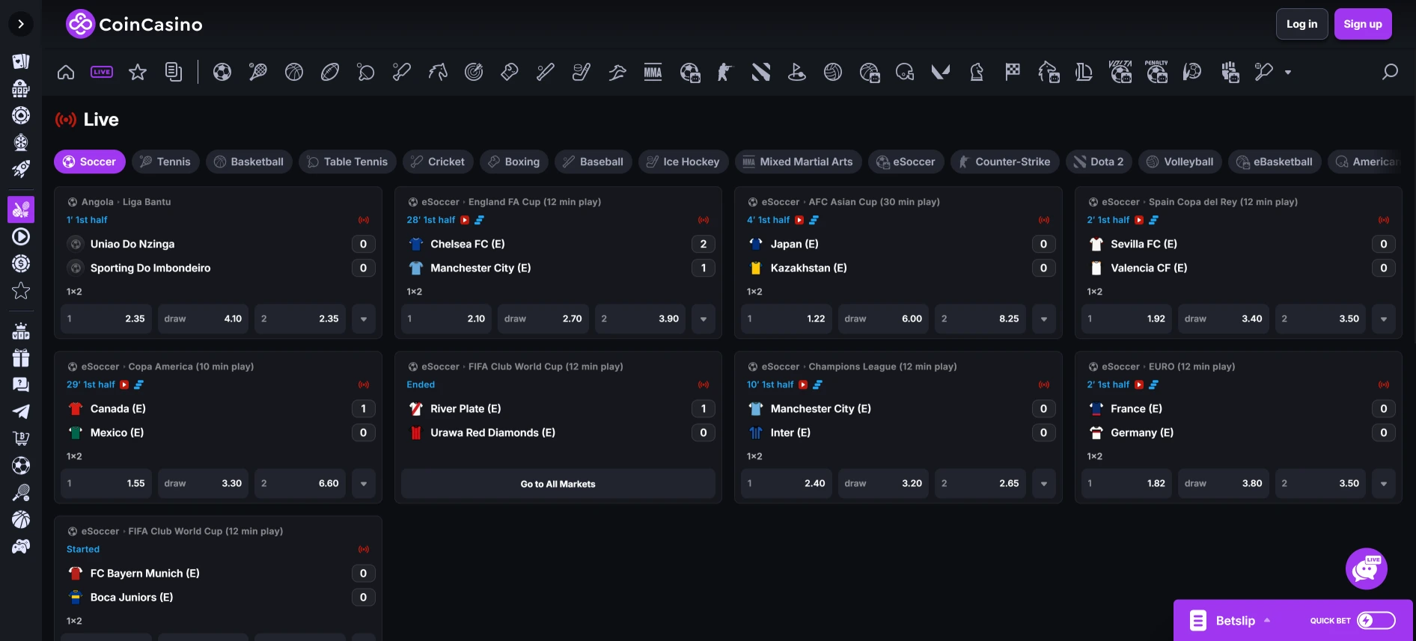Image resolution: width=1416 pixels, height=641 pixels.
Task: Select the Penalty shootout icon
Action: click(x=1156, y=72)
